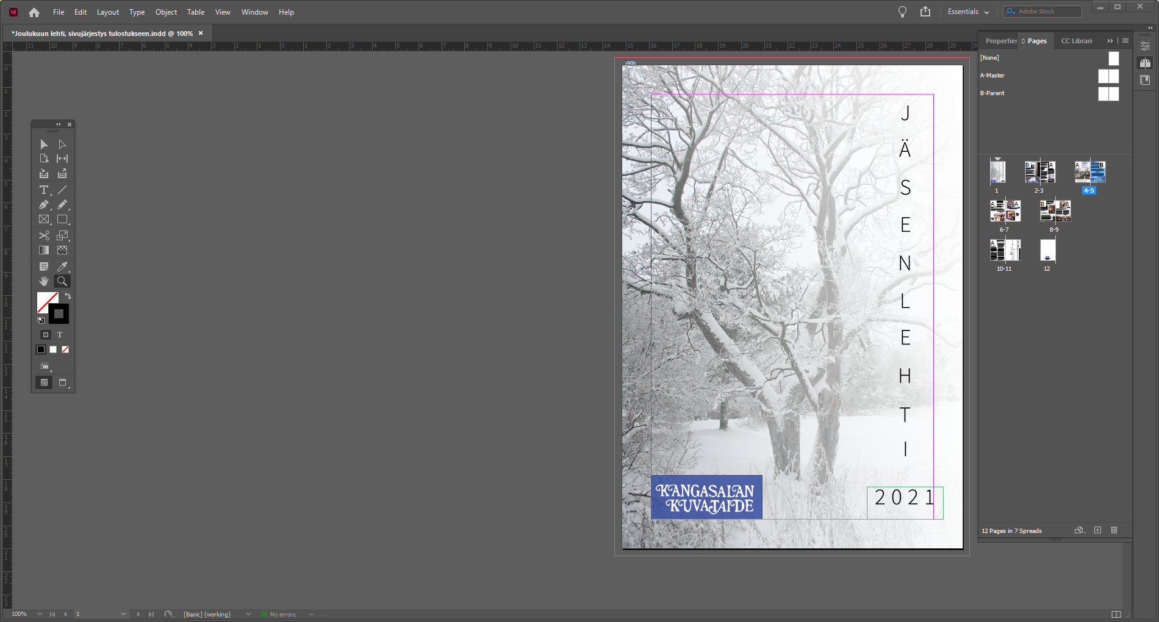Swap the fill and stroke colors
This screenshot has width=1159, height=622.
(x=67, y=296)
